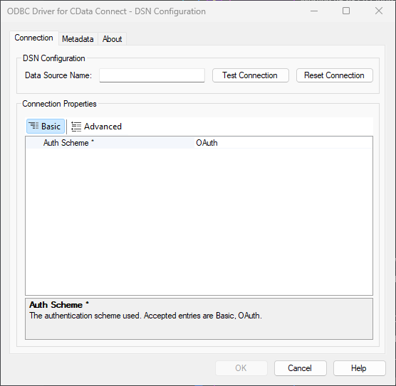Click the window title bar text

coord(106,11)
